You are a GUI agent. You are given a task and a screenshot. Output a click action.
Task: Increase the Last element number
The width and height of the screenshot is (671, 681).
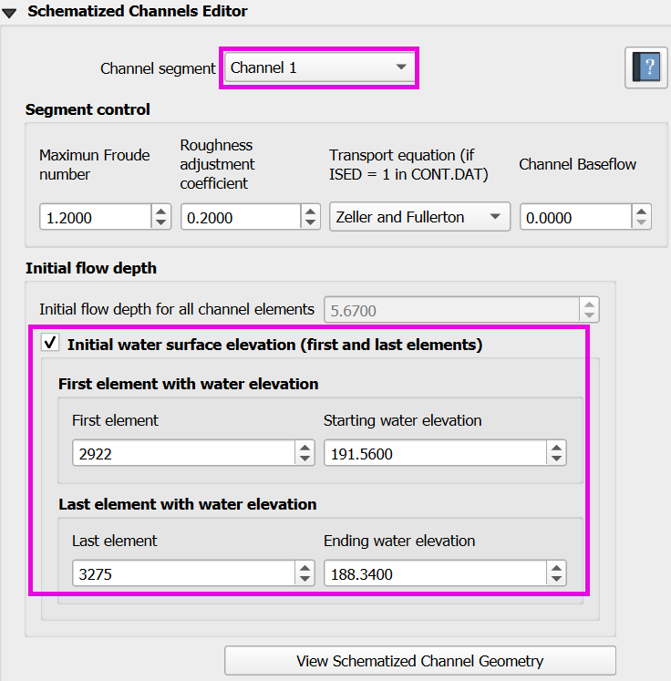(x=305, y=568)
